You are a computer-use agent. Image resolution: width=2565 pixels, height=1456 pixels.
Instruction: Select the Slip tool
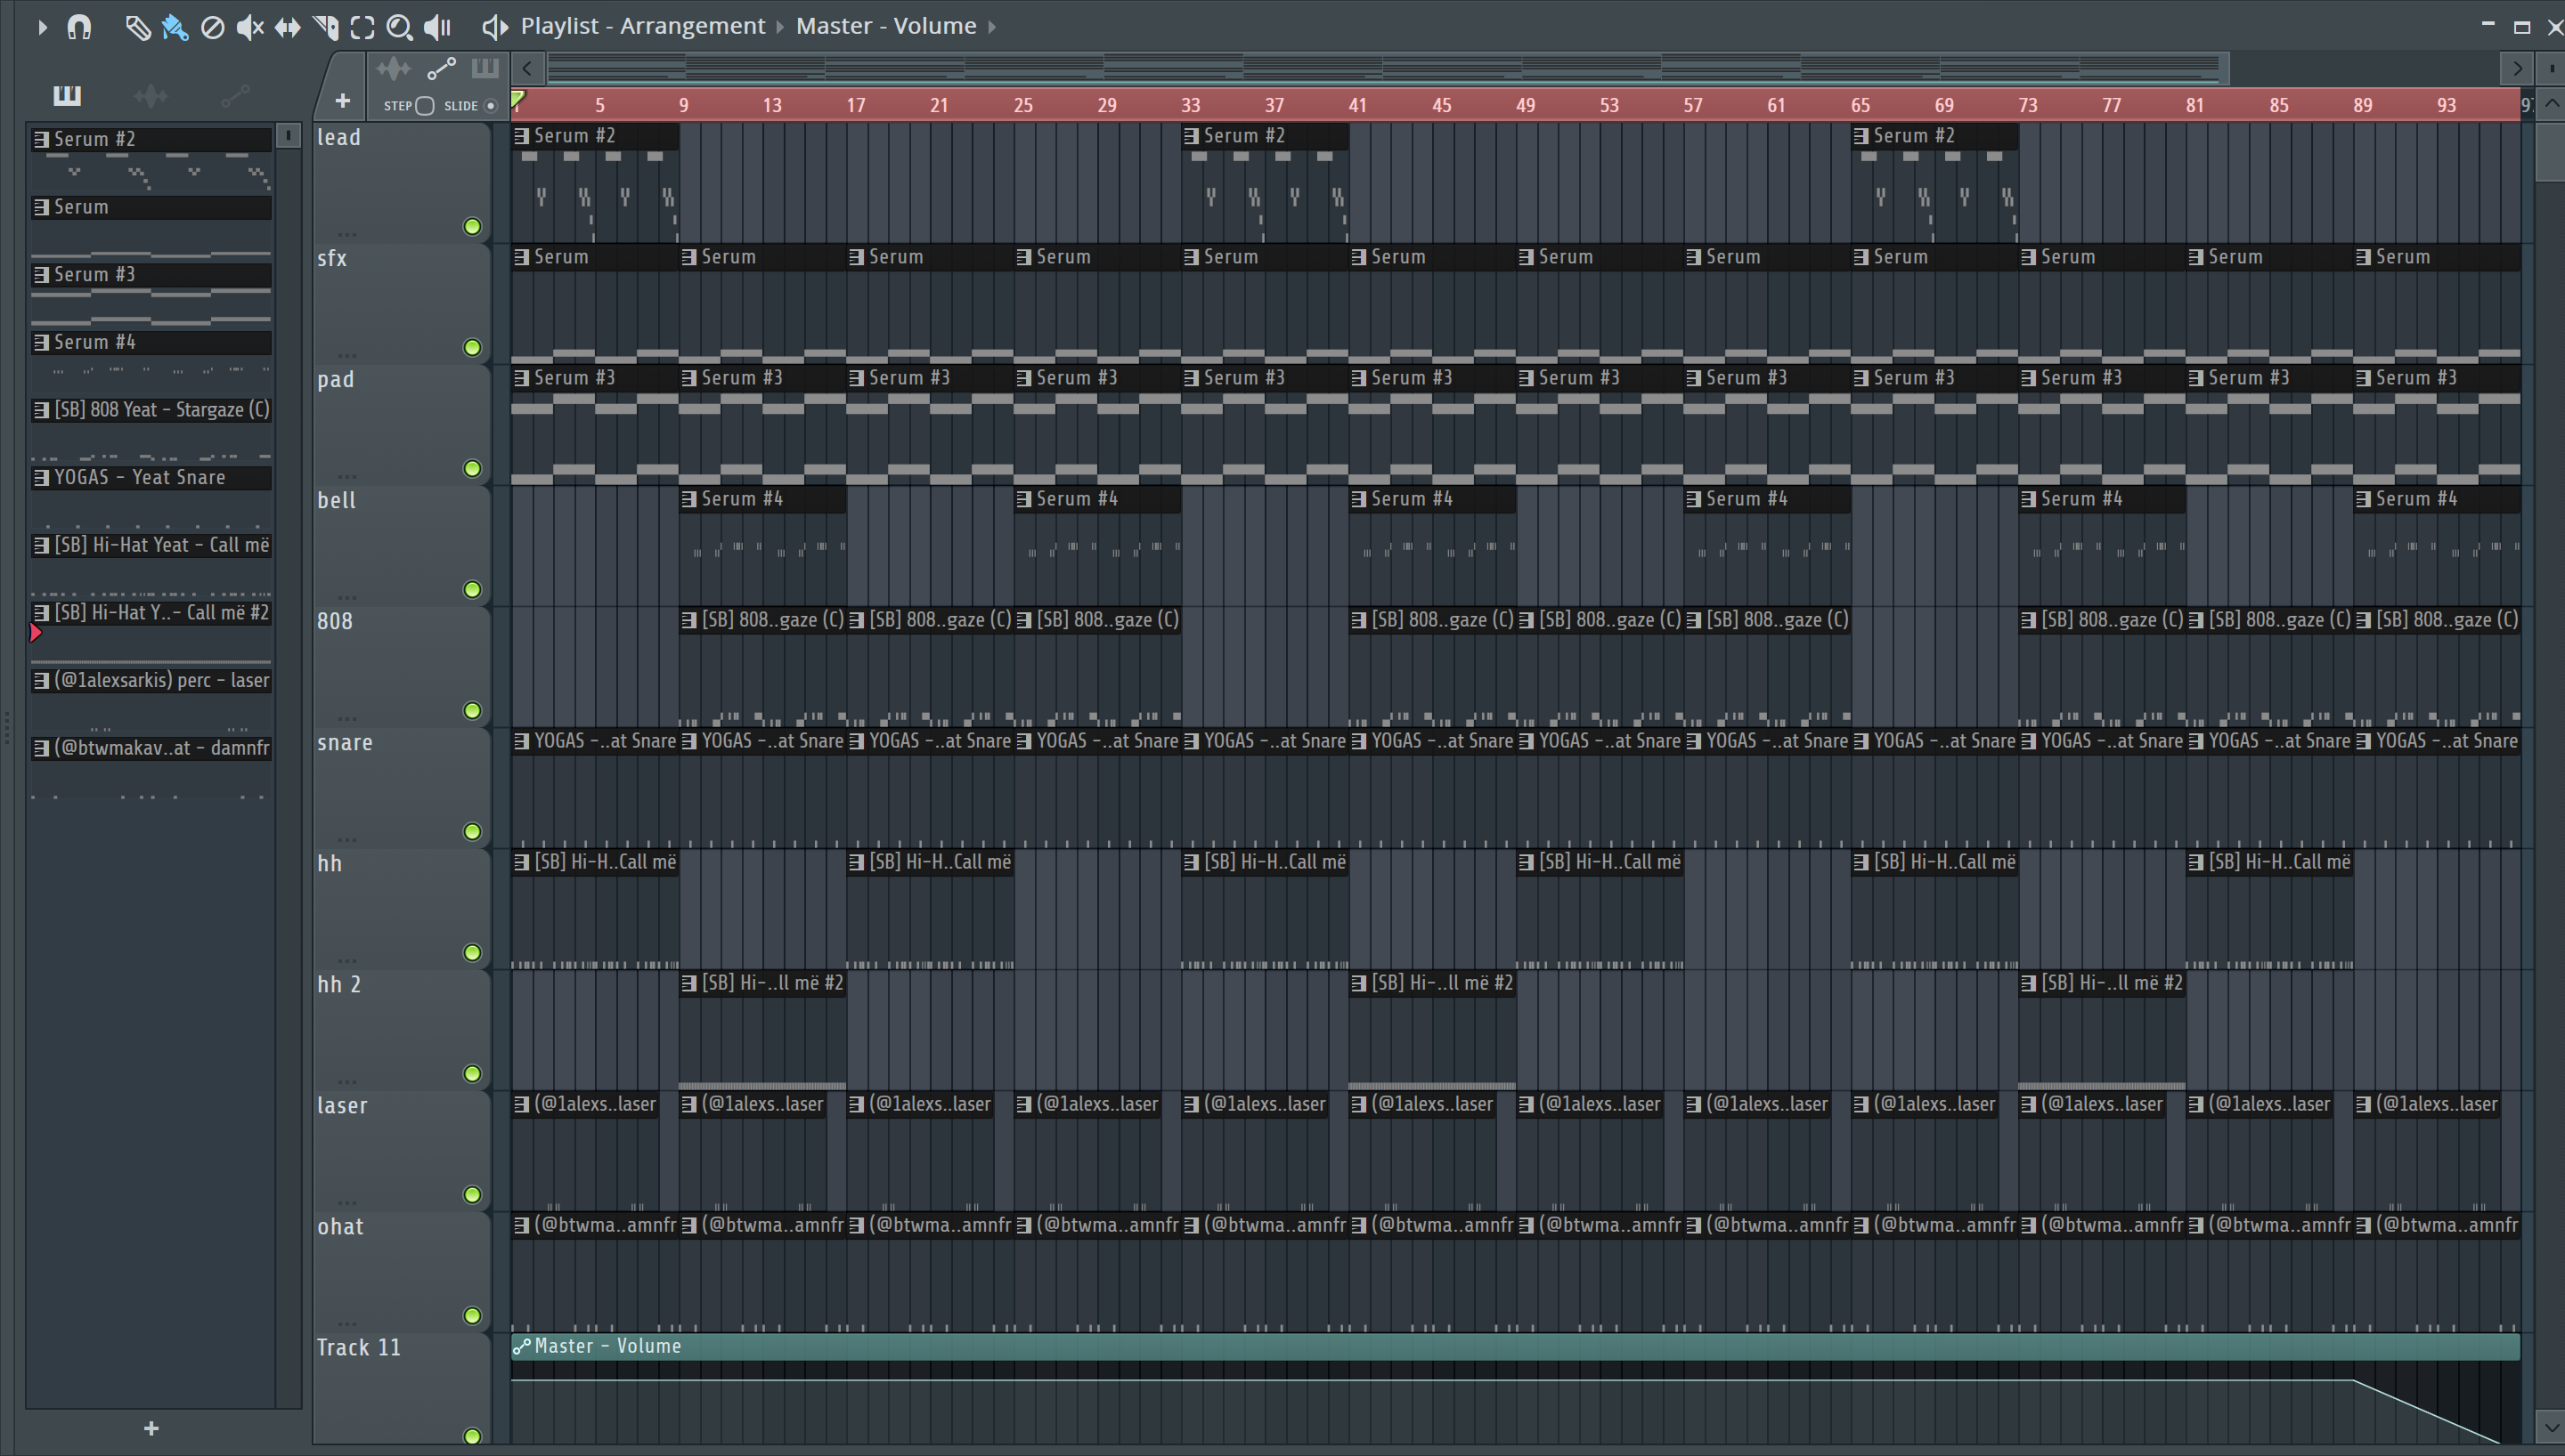[287, 27]
